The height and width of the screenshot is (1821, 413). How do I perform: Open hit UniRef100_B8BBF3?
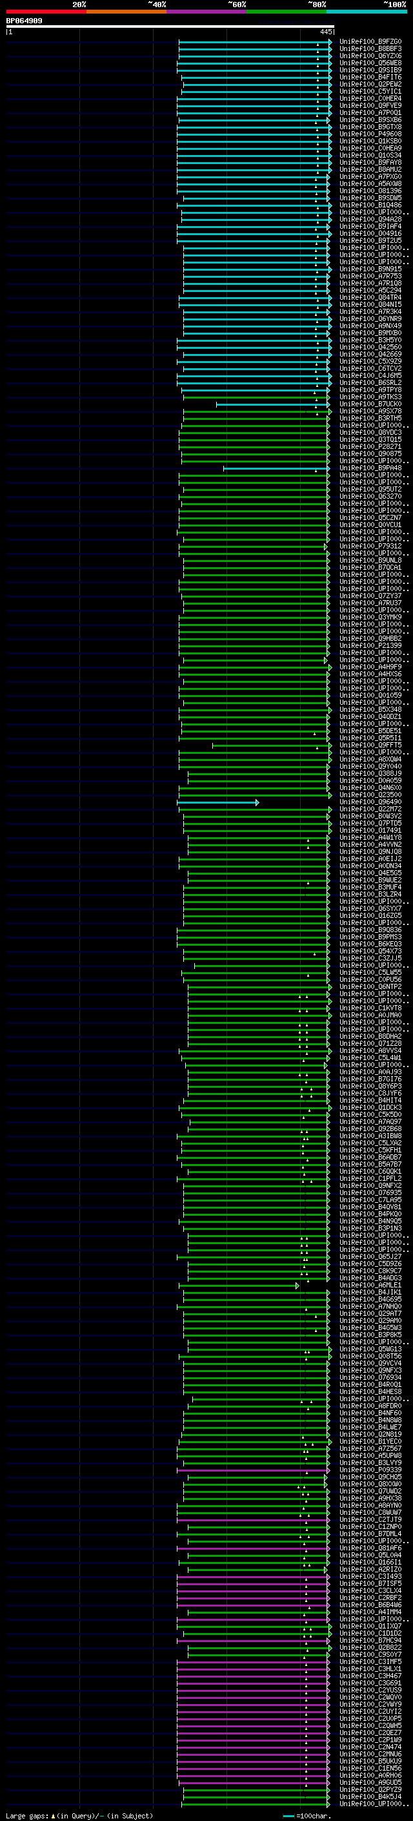point(370,49)
